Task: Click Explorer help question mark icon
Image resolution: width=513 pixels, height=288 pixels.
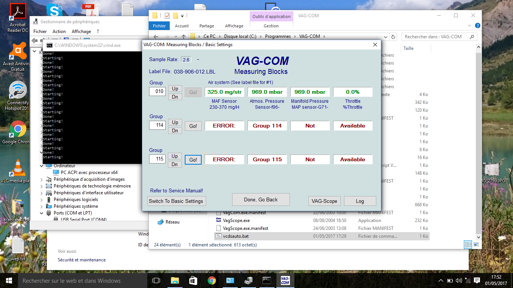Action: pos(478,26)
